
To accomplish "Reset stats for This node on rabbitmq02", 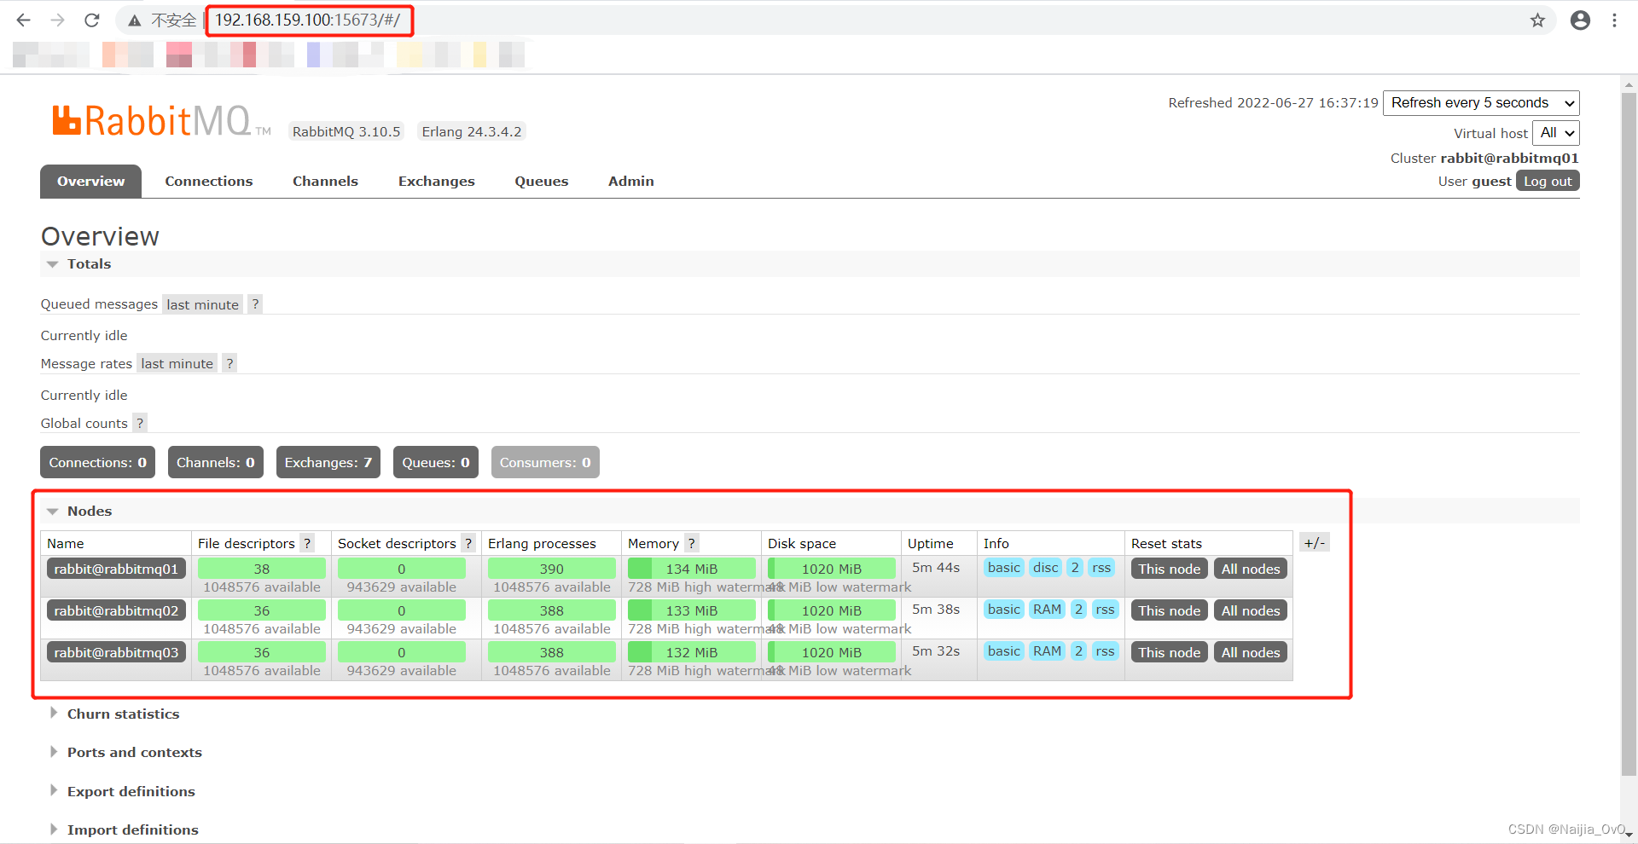I will tap(1169, 610).
